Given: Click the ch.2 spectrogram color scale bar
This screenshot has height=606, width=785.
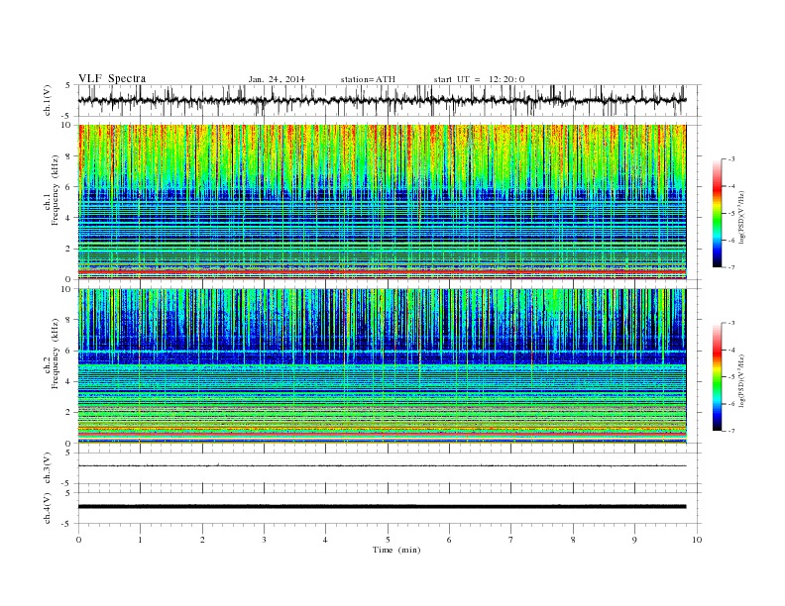Looking at the screenshot, I should 717,377.
